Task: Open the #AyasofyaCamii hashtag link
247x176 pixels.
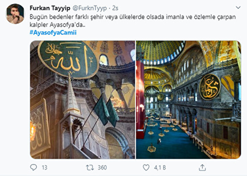Action: pos(53,33)
